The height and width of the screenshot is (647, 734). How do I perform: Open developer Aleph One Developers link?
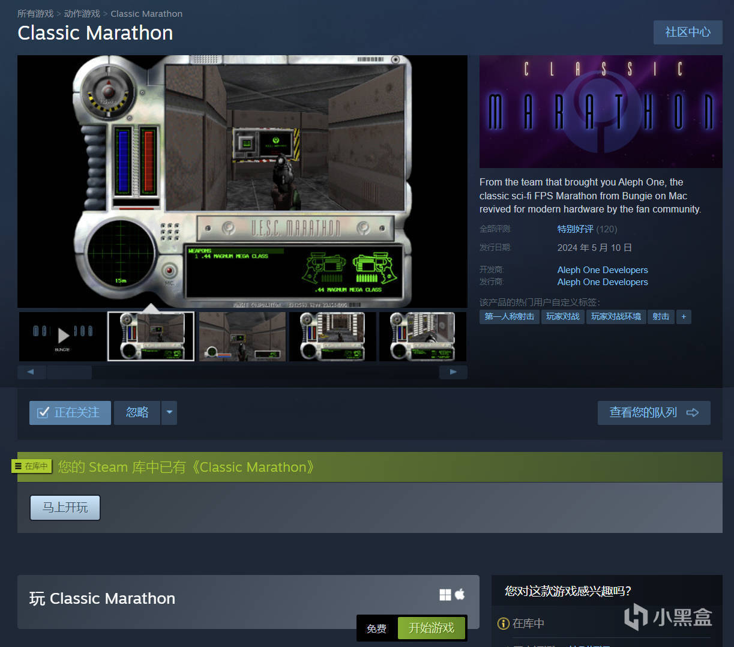click(x=603, y=270)
